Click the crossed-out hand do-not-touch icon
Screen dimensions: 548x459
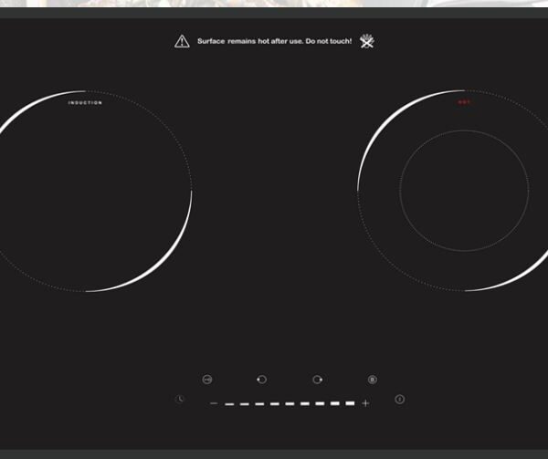coord(367,41)
